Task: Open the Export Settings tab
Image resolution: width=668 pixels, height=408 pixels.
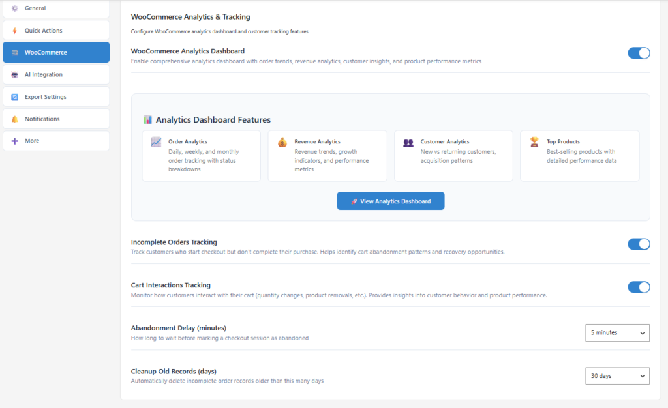Action: coord(56,97)
